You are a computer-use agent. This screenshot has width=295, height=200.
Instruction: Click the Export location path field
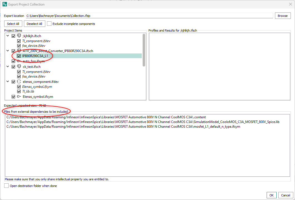point(149,16)
